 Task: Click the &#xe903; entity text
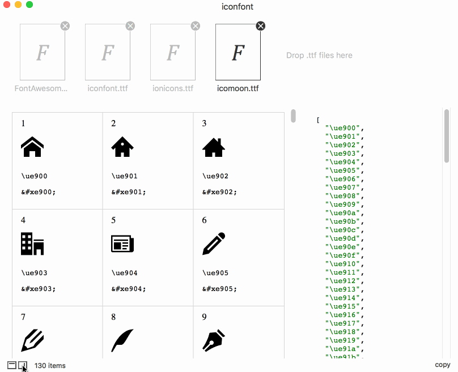tap(39, 289)
